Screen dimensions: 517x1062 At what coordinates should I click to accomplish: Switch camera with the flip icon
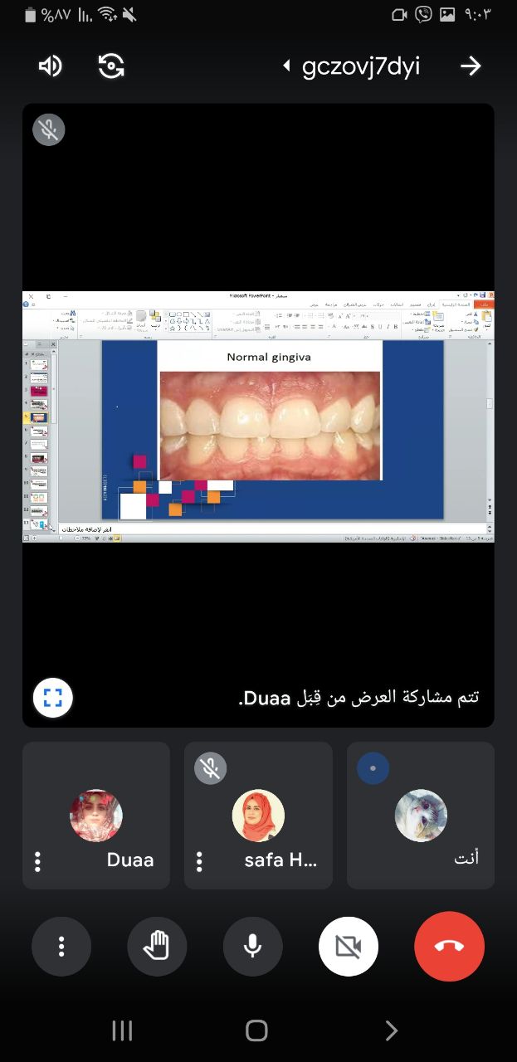point(111,66)
